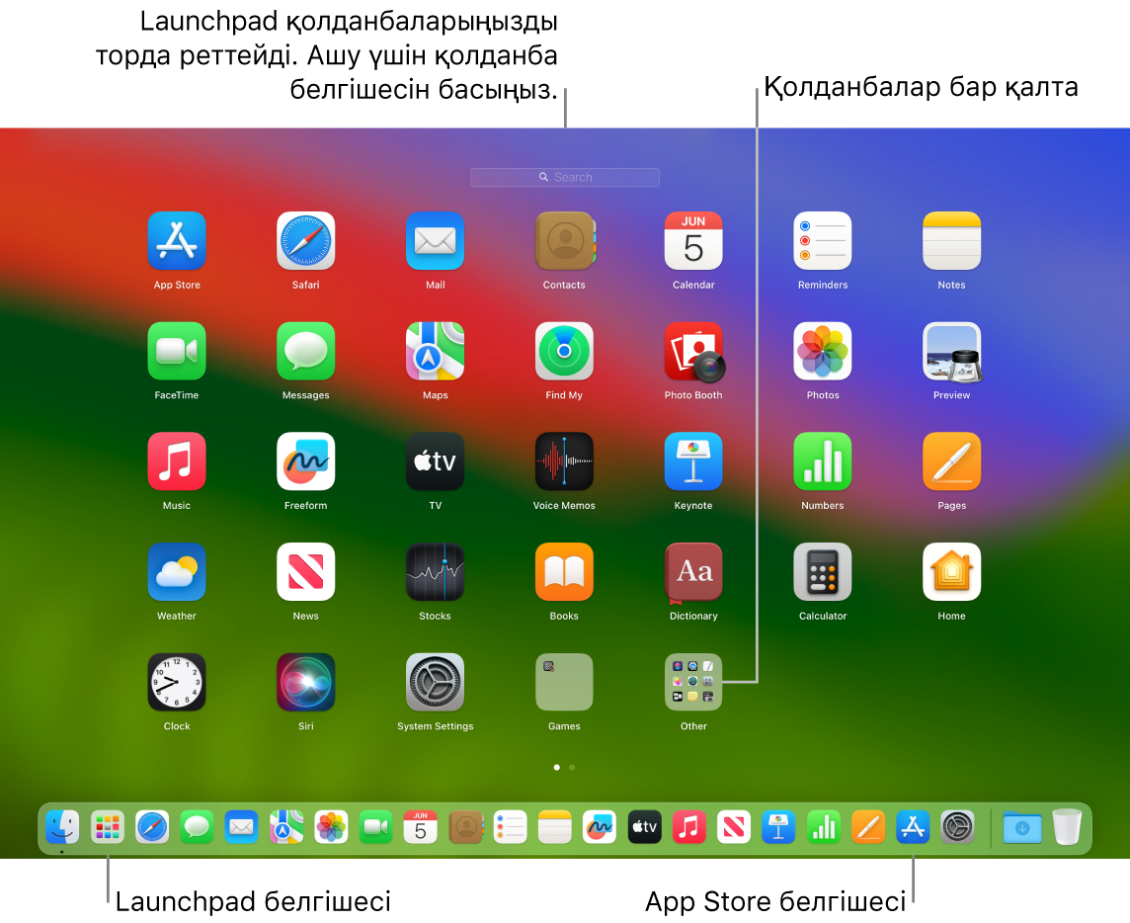Open Notes in the Launchpad grid
The height and width of the screenshot is (923, 1130).
point(951,241)
